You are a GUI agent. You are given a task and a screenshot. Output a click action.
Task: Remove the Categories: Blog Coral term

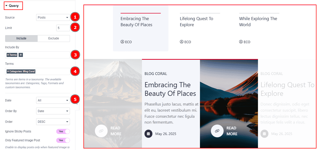8,71
